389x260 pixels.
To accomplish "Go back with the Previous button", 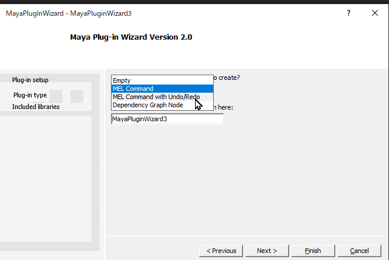I will (221, 251).
